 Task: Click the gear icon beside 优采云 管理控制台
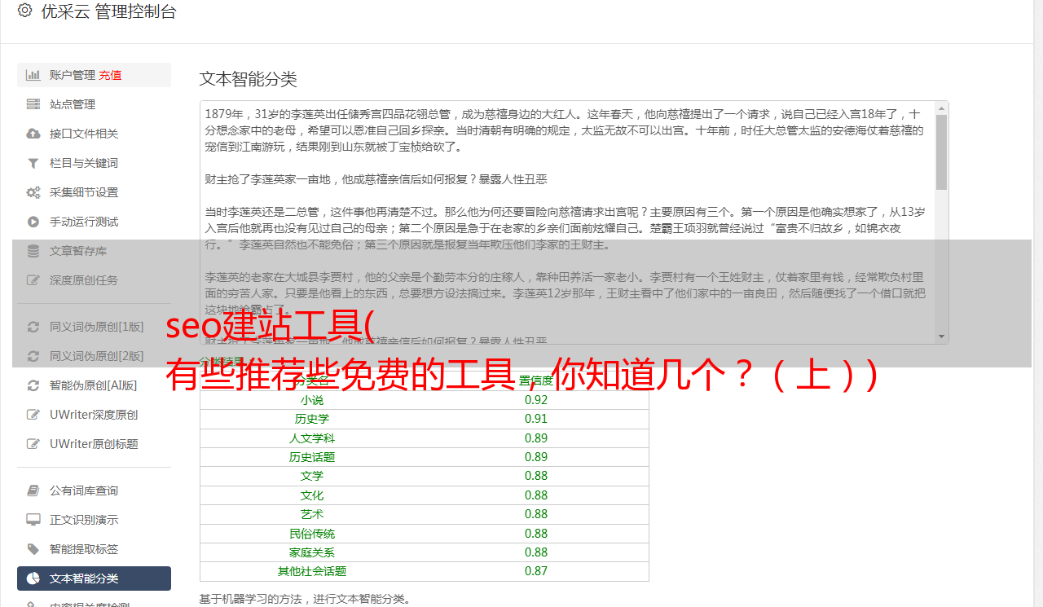[24, 11]
